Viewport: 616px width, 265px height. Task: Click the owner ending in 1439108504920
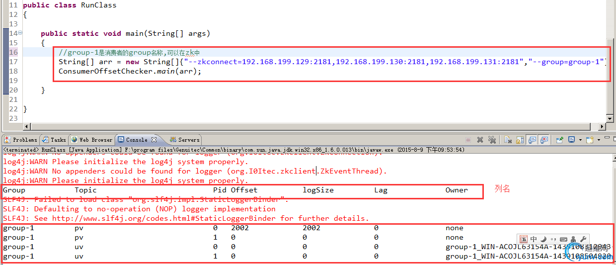[x=529, y=256]
